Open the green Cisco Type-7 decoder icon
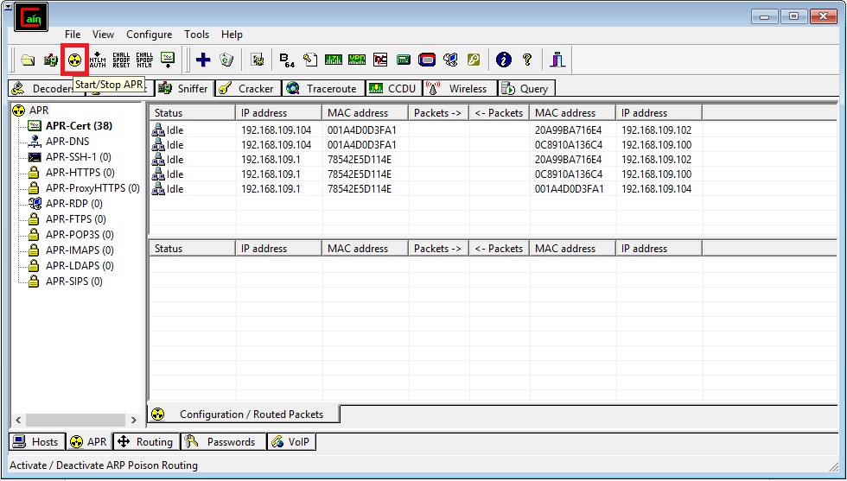 point(334,60)
